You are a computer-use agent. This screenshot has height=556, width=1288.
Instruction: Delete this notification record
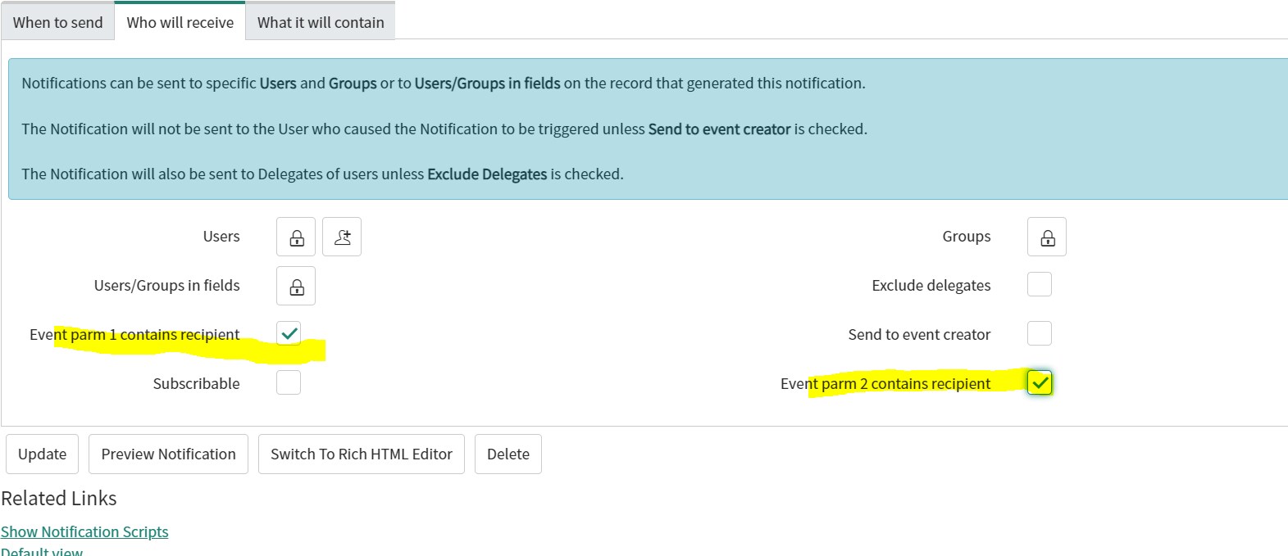tap(508, 454)
